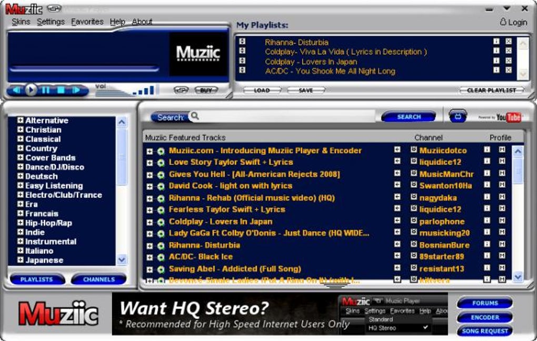The image size is (537, 341).
Task: Open the parlophone channel TV icon
Action: pos(414,220)
